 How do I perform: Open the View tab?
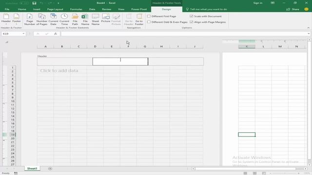[x=121, y=9]
